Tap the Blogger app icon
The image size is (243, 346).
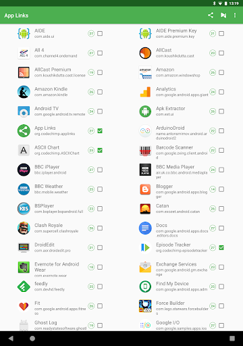pos(145,189)
